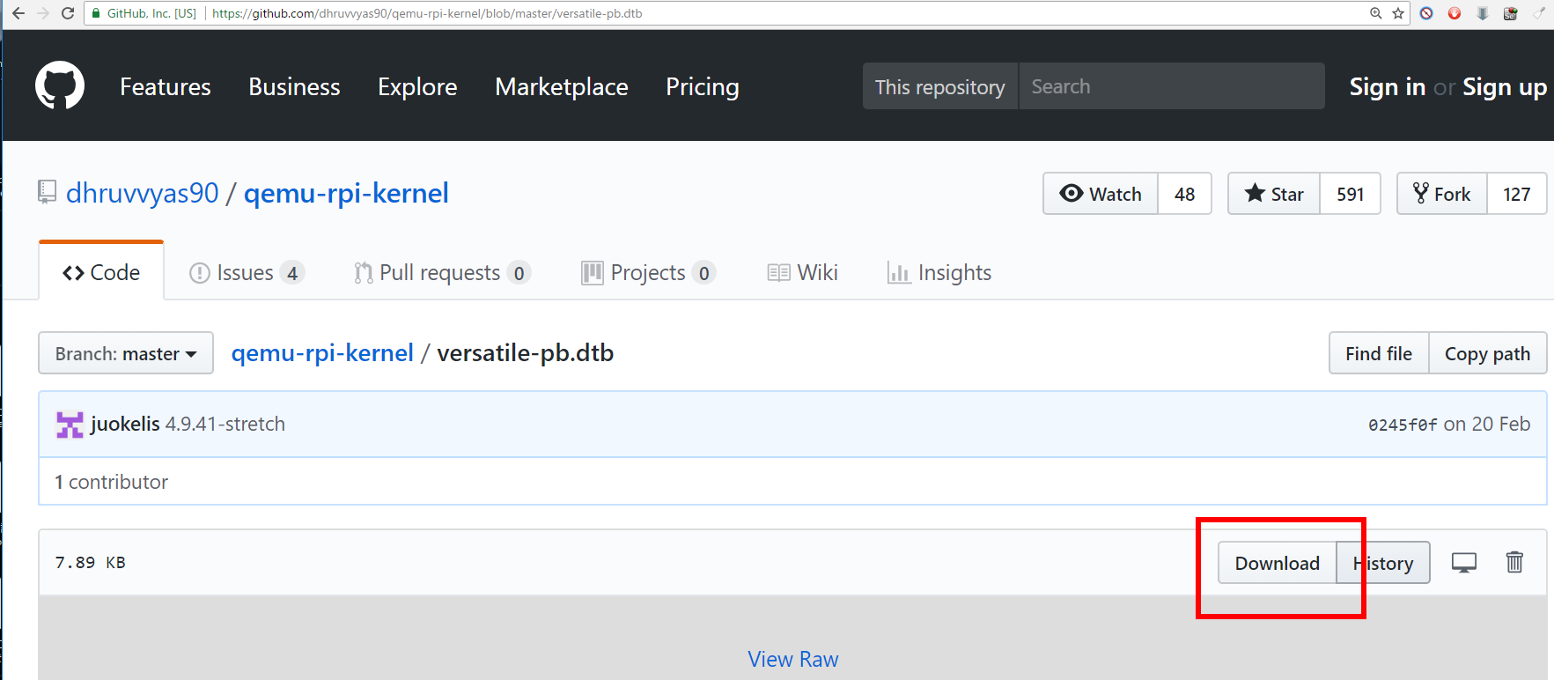
Task: Open the file History
Action: [1383, 563]
